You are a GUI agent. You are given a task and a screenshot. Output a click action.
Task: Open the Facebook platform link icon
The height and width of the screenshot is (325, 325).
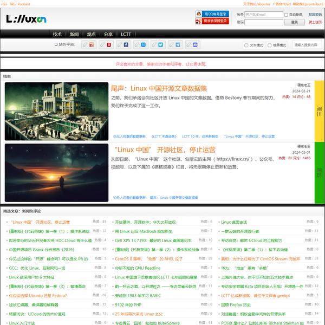(x=126, y=45)
